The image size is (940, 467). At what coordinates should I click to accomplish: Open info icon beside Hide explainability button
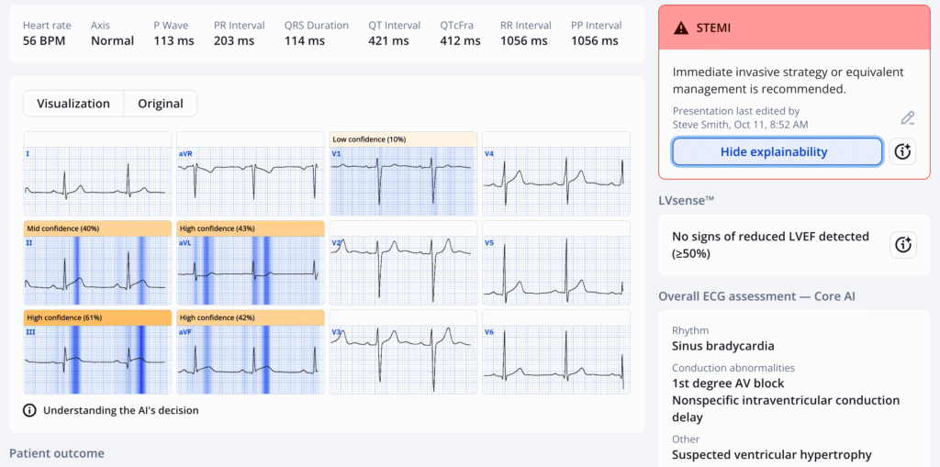(x=902, y=152)
